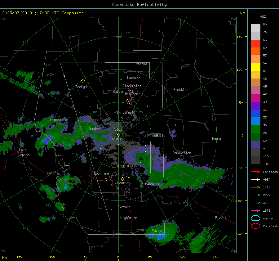279x261 pixels.
Task: Click the ThreeHills label
Action: pyautogui.click(x=156, y=136)
